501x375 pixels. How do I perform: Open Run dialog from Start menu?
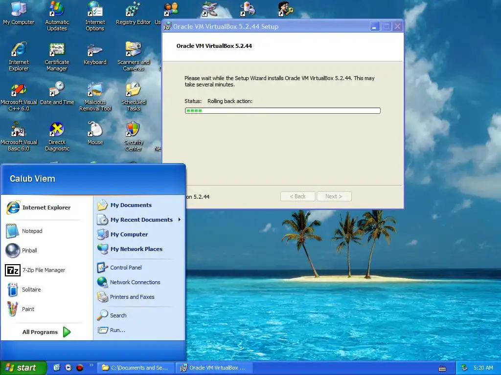(139, 330)
